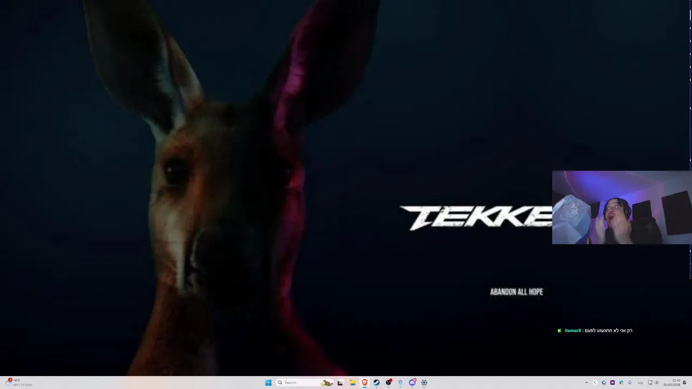692x389 pixels.
Task: Click the taskbar Search box
Action: (x=304, y=383)
